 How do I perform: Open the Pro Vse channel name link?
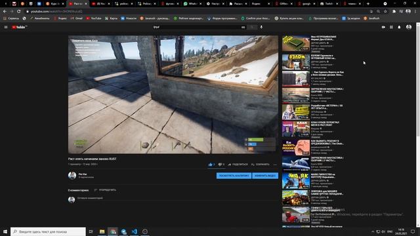click(x=83, y=174)
